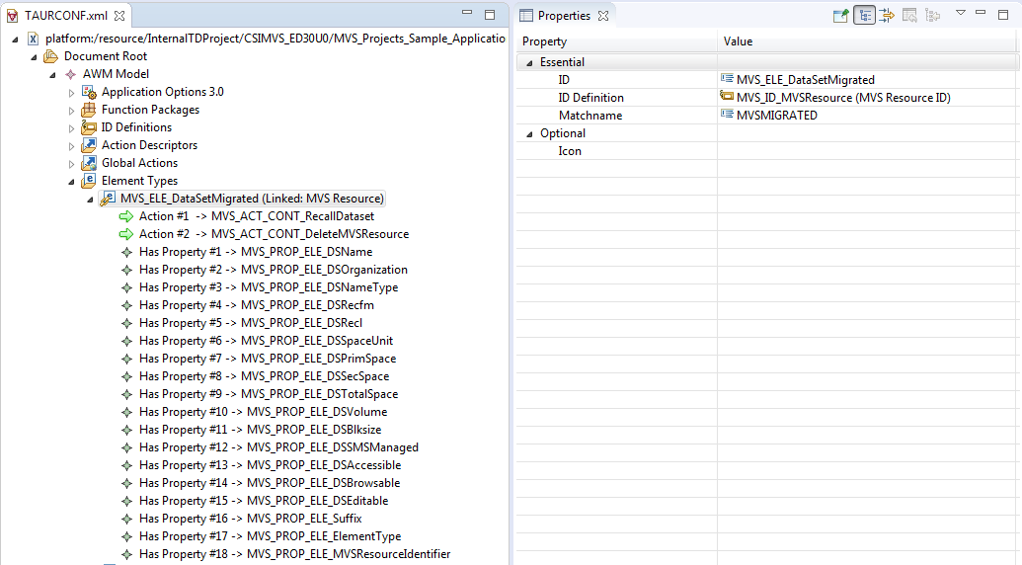Screen dimensions: 1022x565
Task: Collapse the Element Types node
Action: point(71,181)
